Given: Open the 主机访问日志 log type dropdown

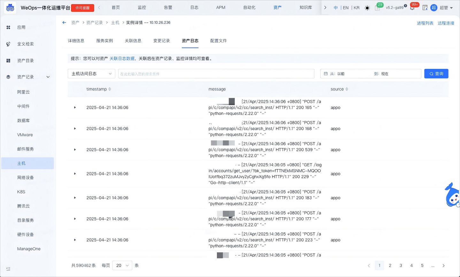Looking at the screenshot, I should pyautogui.click(x=91, y=73).
